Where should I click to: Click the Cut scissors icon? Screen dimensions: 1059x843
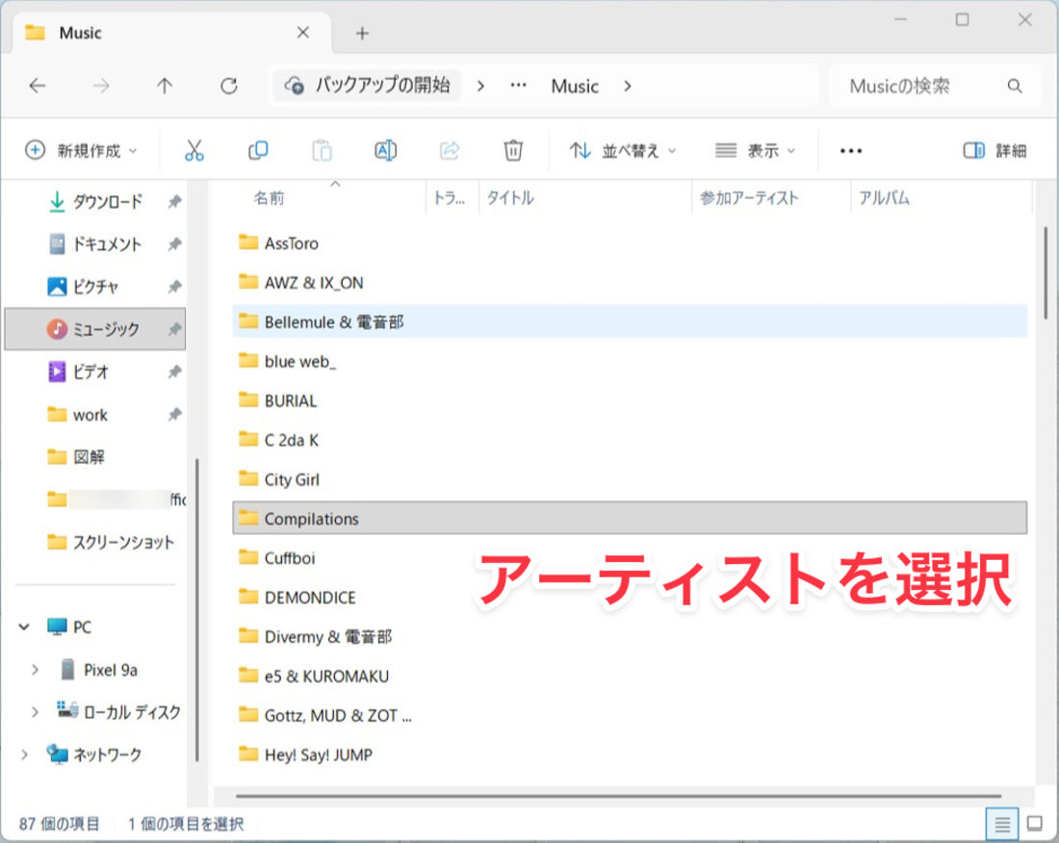tap(194, 150)
